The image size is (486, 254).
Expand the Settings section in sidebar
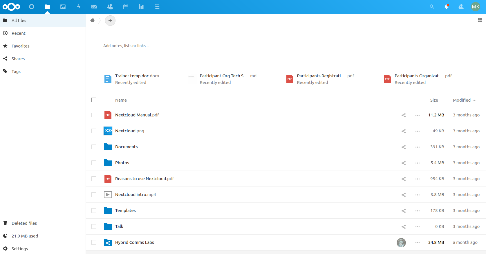click(x=19, y=249)
